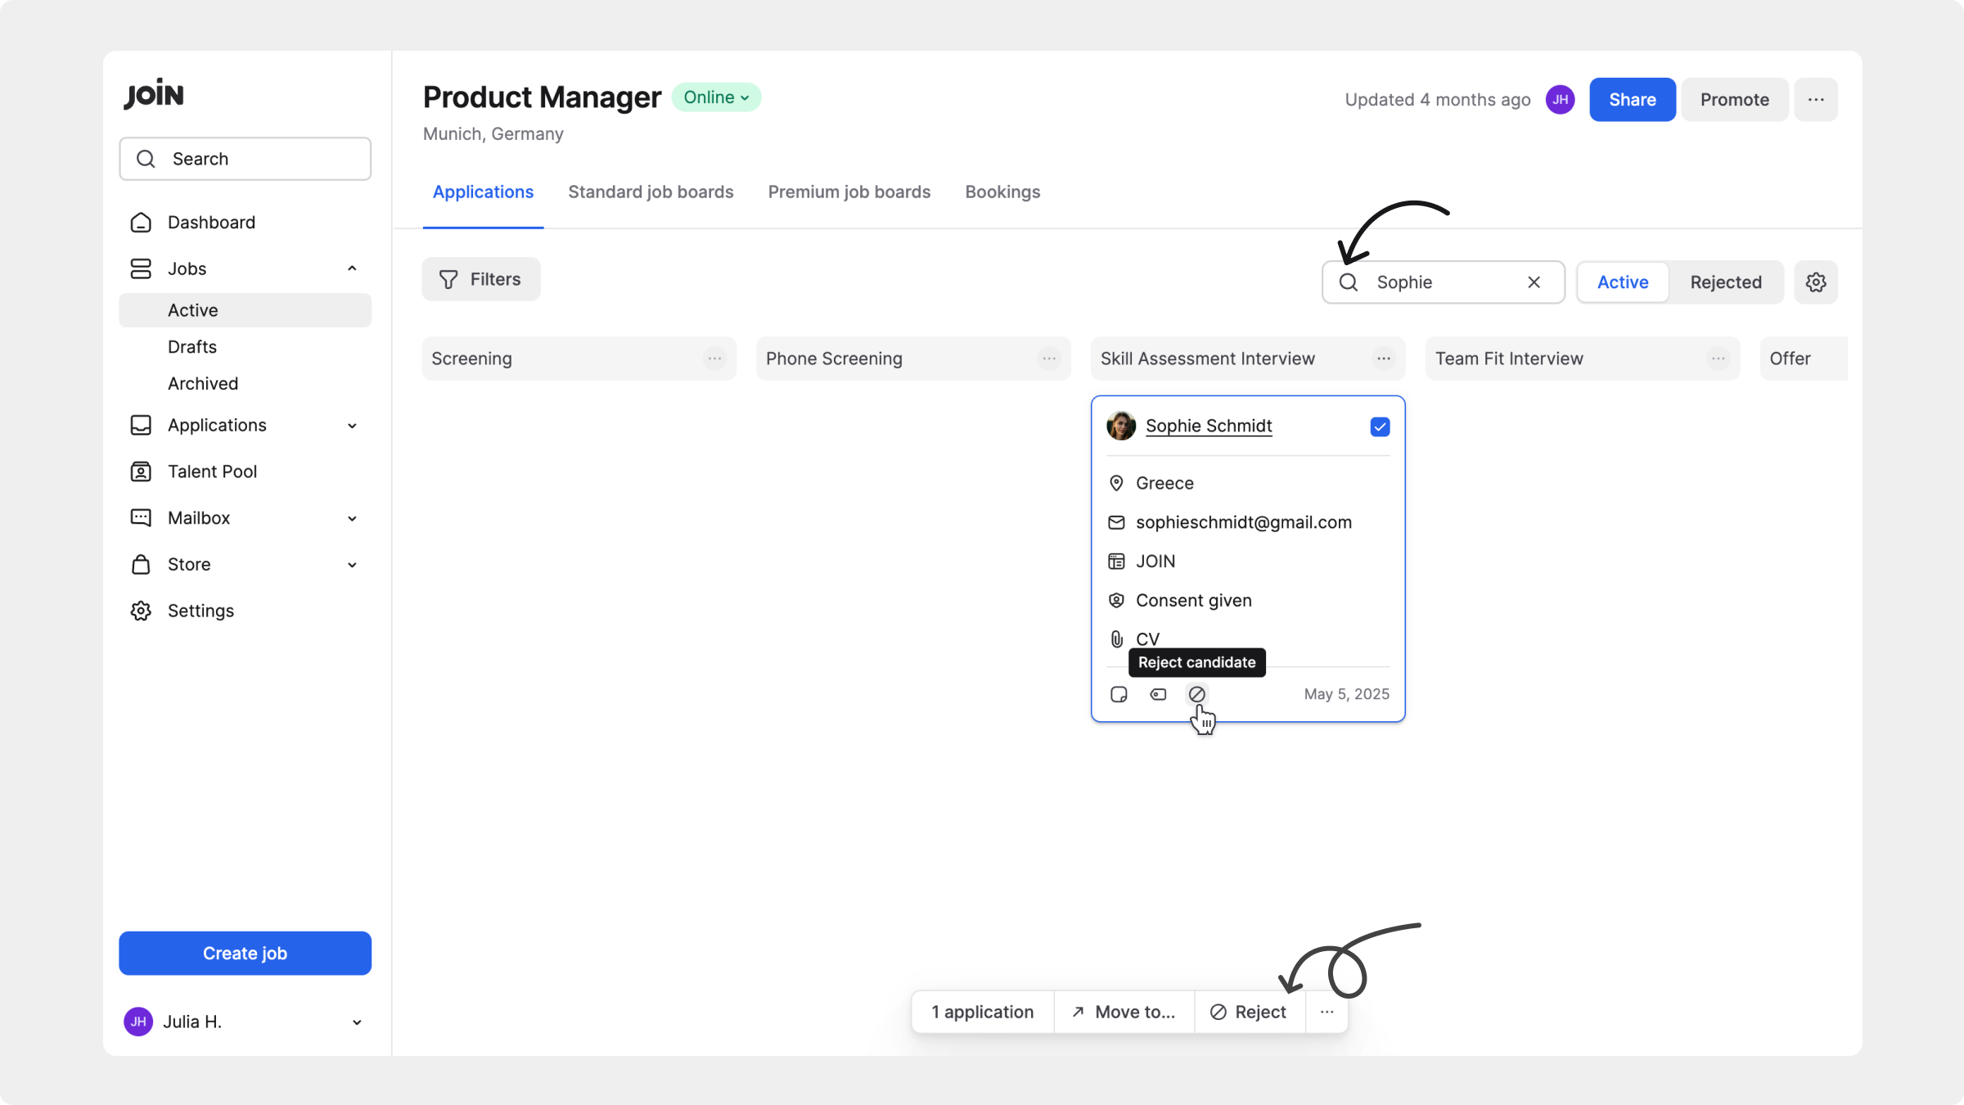Switch to Active candidates view
Image resolution: width=1964 pixels, height=1105 pixels.
tap(1622, 282)
